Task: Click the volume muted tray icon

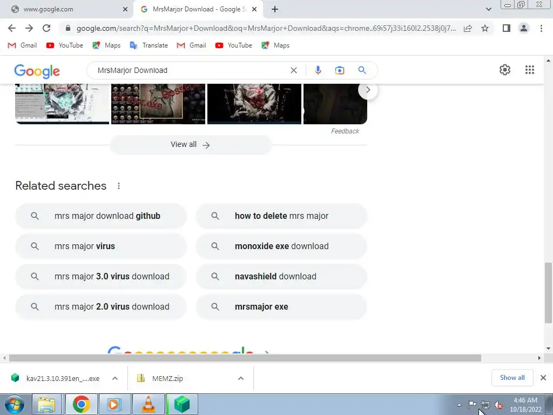Action: (x=498, y=405)
